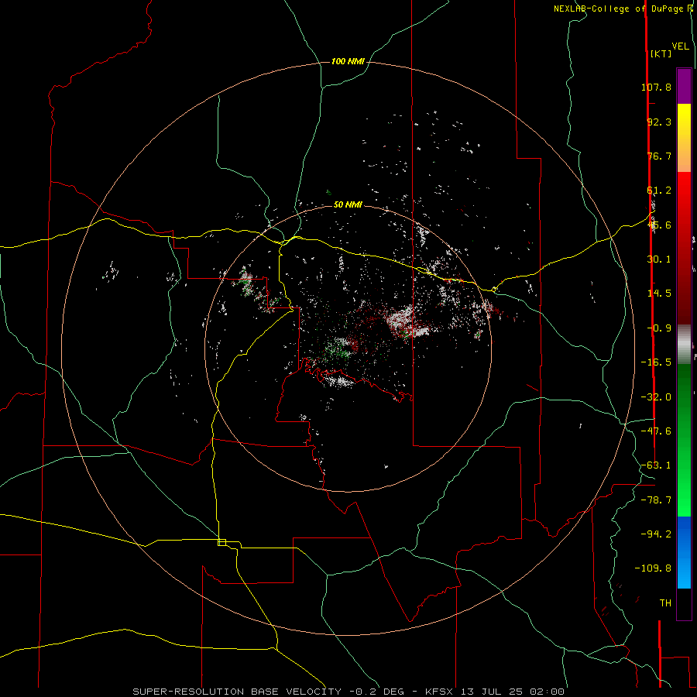Select the 30.1 legend value
The image size is (697, 697).
click(659, 259)
